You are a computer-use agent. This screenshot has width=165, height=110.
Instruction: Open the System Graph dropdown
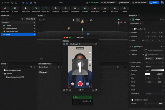pos(47,67)
